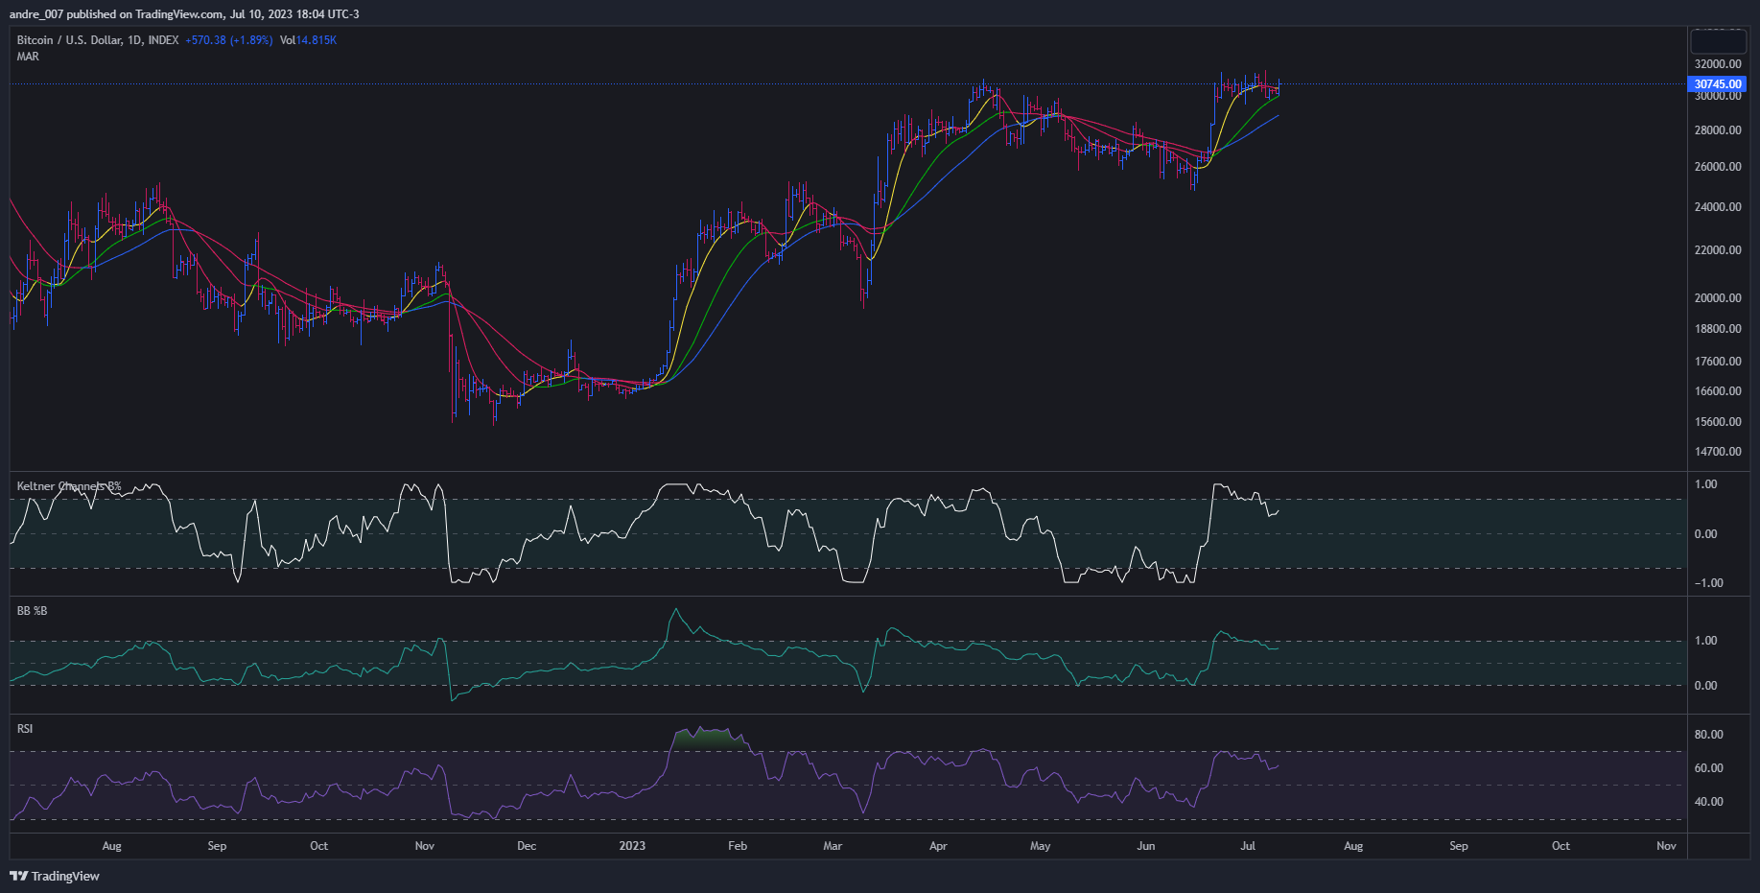Click the Bitcoin / U.S. Dollar symbol title
This screenshot has height=893, width=1760.
pyautogui.click(x=98, y=40)
